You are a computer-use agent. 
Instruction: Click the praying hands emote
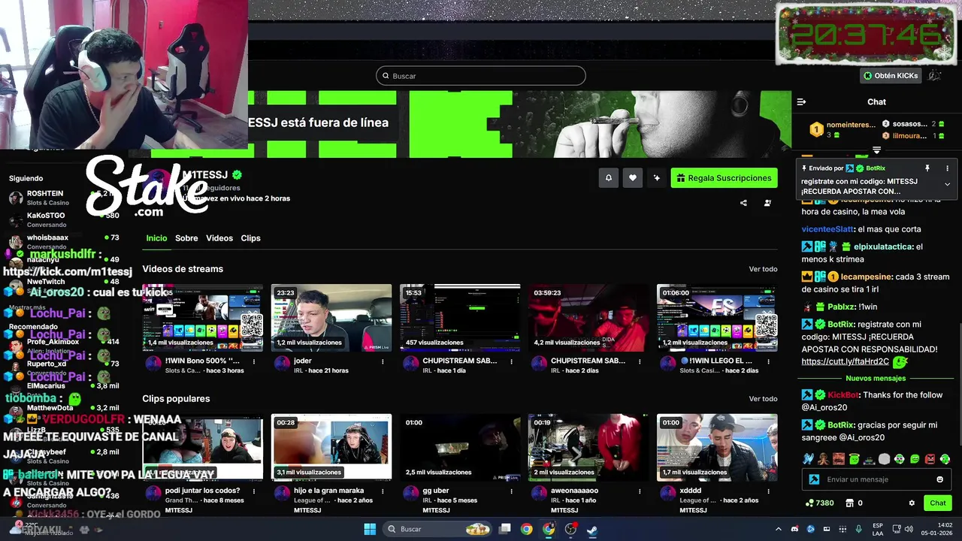[x=824, y=459]
